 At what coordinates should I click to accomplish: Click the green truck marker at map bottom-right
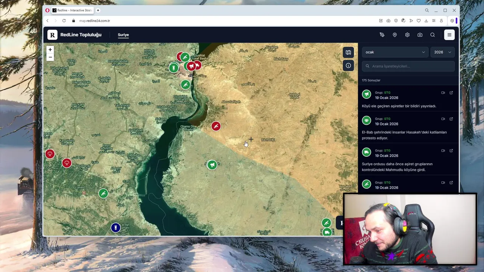pyautogui.click(x=327, y=232)
